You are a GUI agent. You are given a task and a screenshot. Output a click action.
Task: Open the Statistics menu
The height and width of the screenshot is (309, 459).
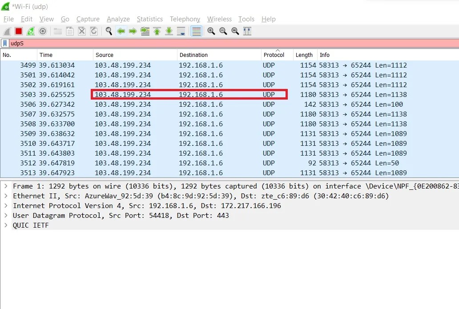(150, 19)
